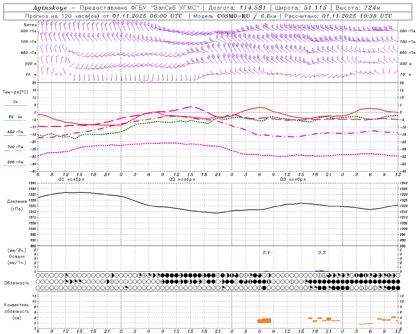Click the 0.2 precipitation amount value
This screenshot has width=417, height=334.
click(322, 252)
